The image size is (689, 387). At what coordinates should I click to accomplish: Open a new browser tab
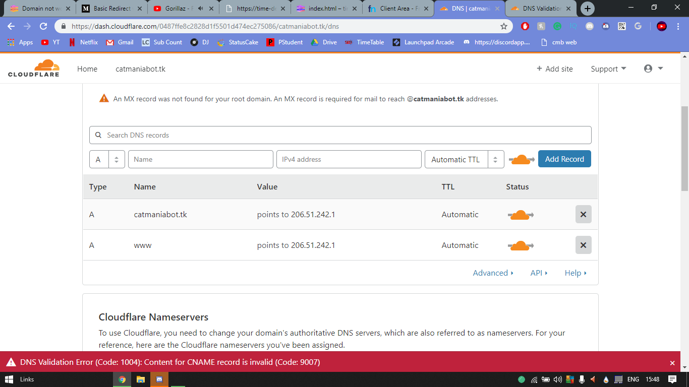(x=588, y=8)
